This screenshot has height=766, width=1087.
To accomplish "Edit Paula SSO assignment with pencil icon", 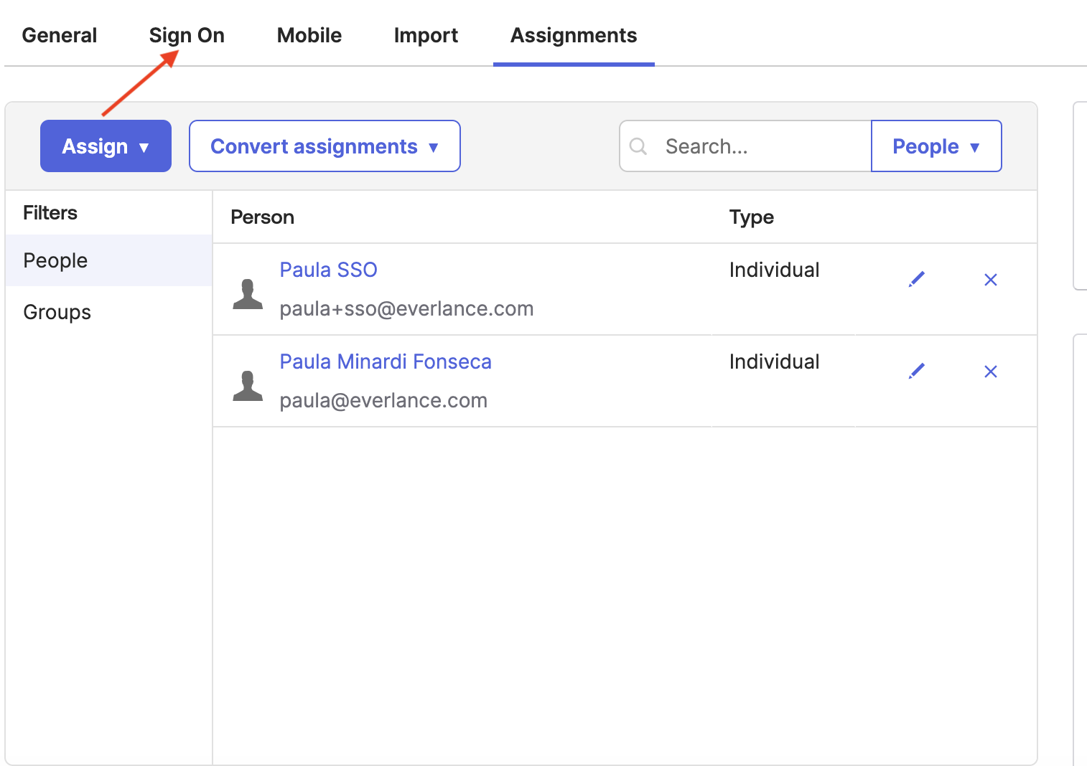I will pyautogui.click(x=916, y=279).
